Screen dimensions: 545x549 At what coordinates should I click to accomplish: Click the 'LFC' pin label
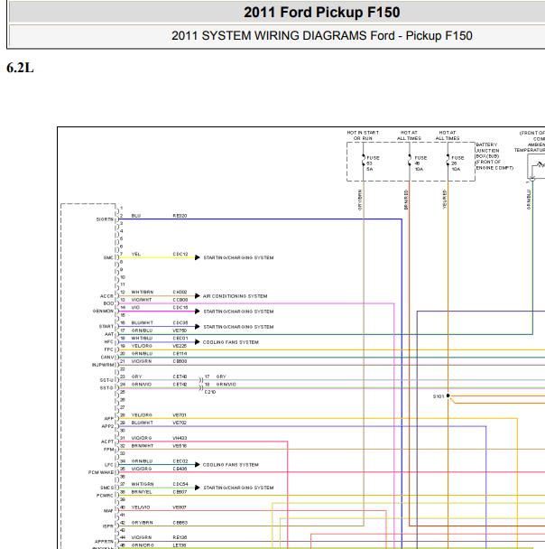coord(109,465)
